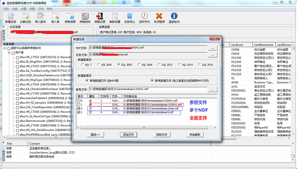Click inside the 参考文件 path field
This screenshot has width=297, height=169.
coord(148,89)
